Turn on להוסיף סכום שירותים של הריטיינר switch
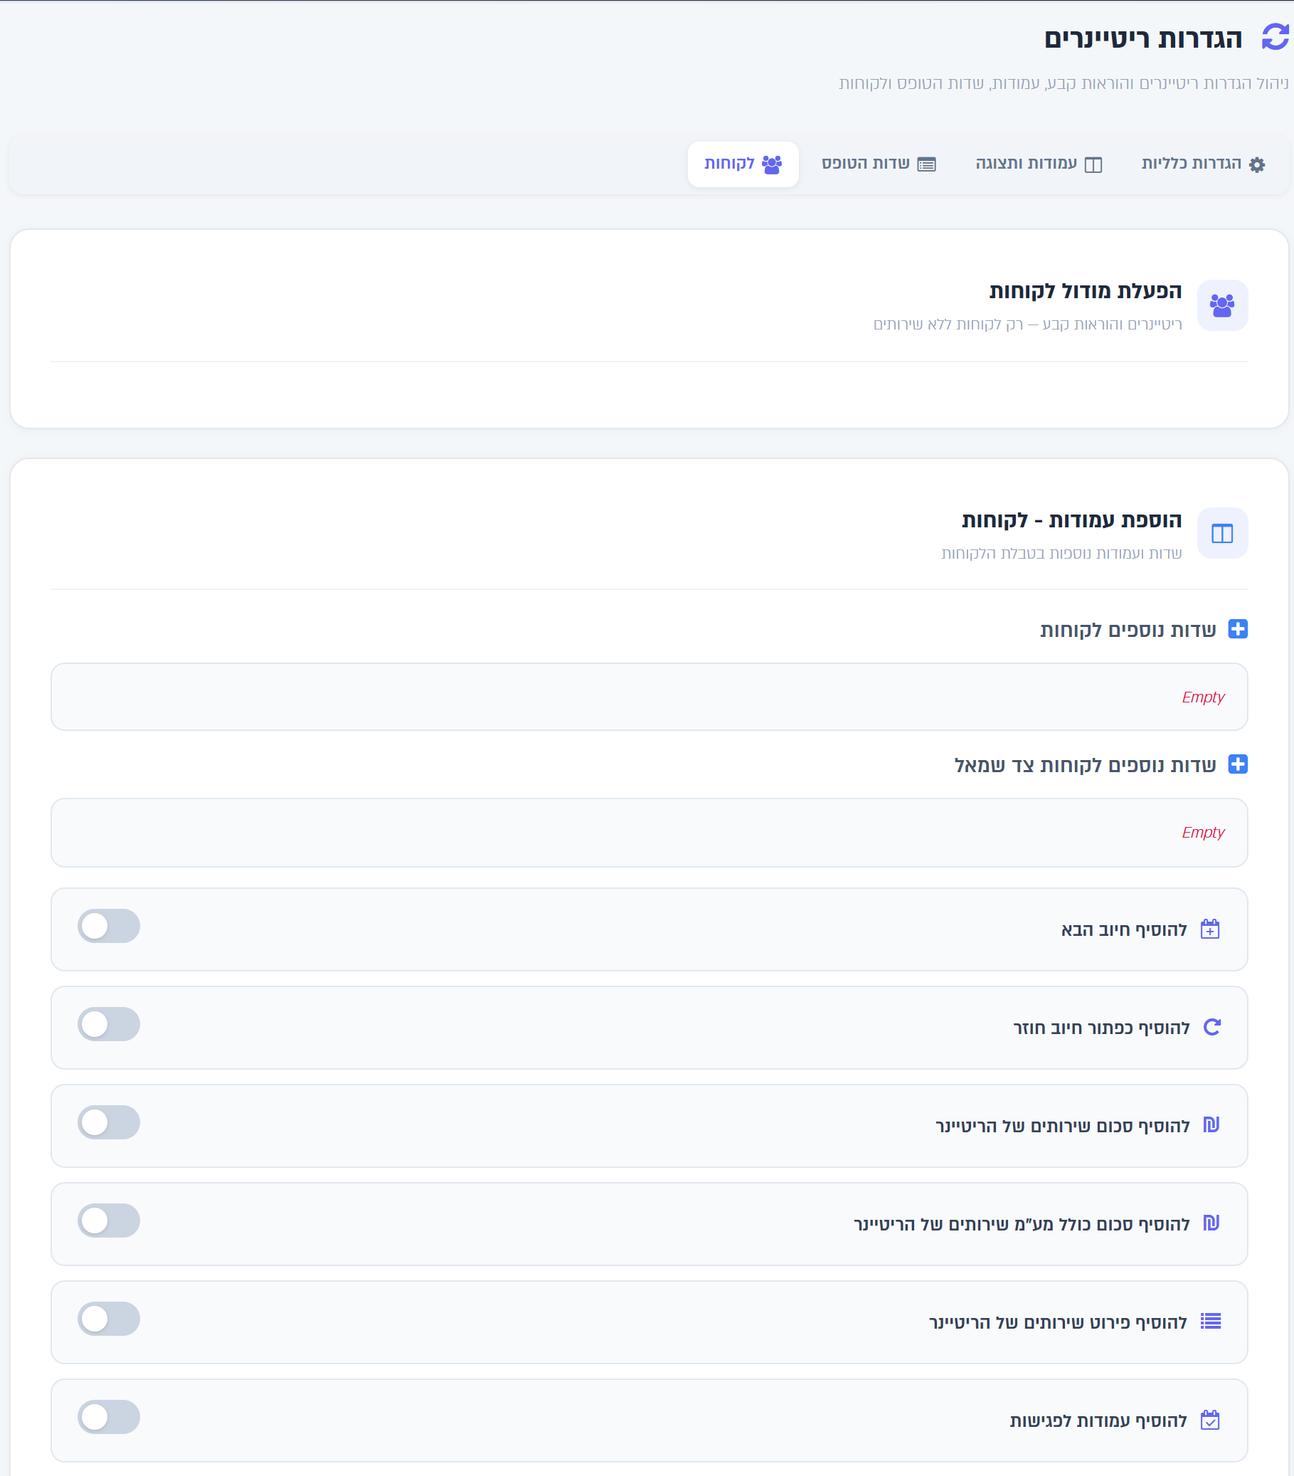This screenshot has height=1476, width=1294. [x=109, y=1122]
